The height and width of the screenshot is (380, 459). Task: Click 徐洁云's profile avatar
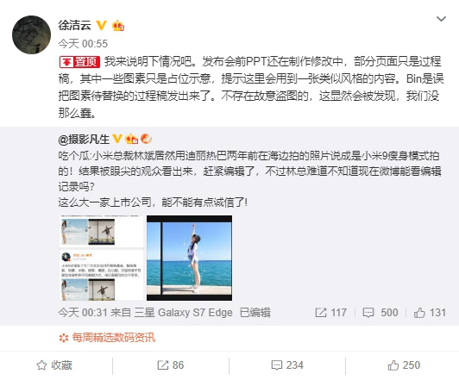pyautogui.click(x=31, y=34)
